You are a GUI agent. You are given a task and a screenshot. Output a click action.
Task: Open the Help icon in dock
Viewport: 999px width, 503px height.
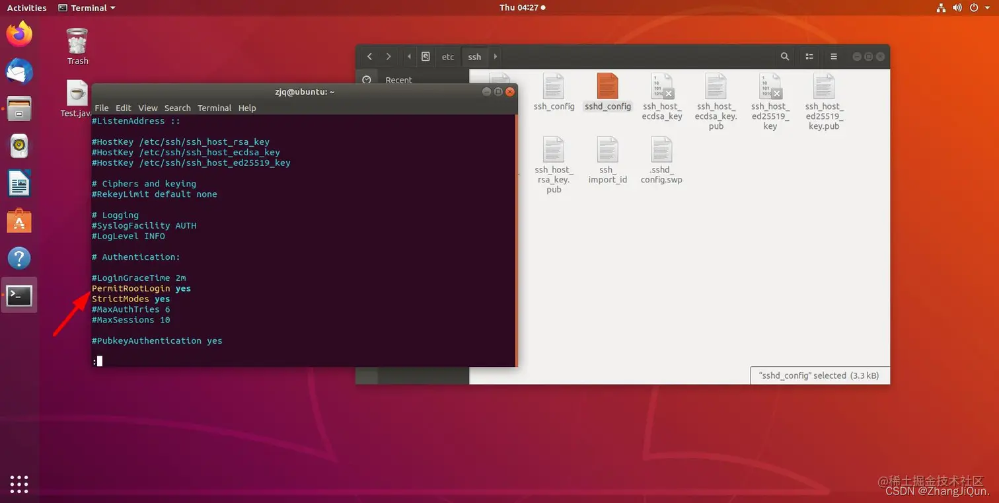coord(19,258)
